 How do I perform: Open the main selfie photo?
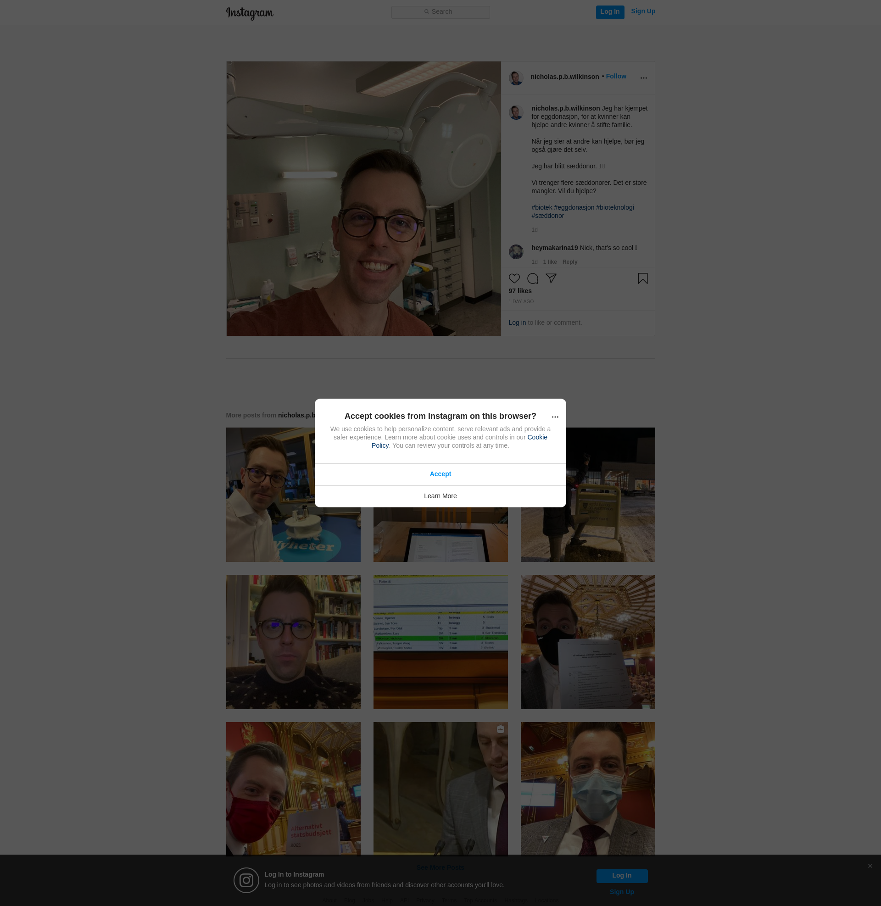364,199
